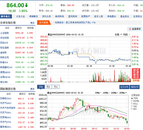Image resolution: width=143 pixels, height=130 pixels.
Task: Open 更多 link for 全球市场行情
Action: click(x=32, y=23)
